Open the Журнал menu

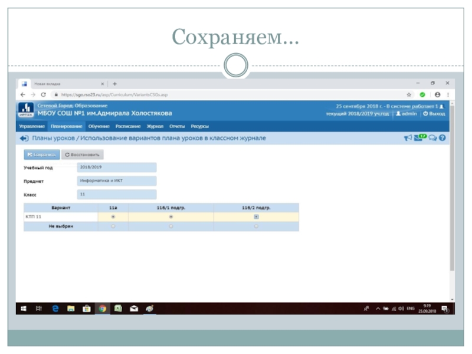click(155, 126)
